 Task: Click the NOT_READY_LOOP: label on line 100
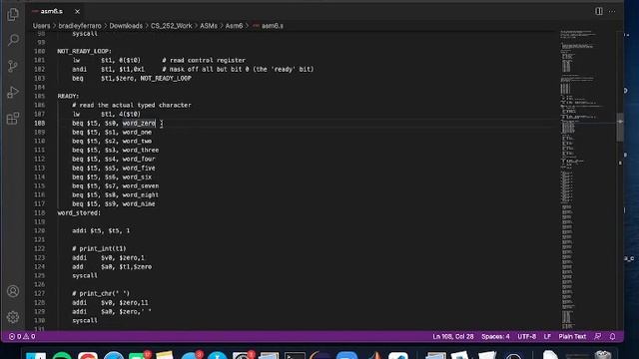click(84, 51)
